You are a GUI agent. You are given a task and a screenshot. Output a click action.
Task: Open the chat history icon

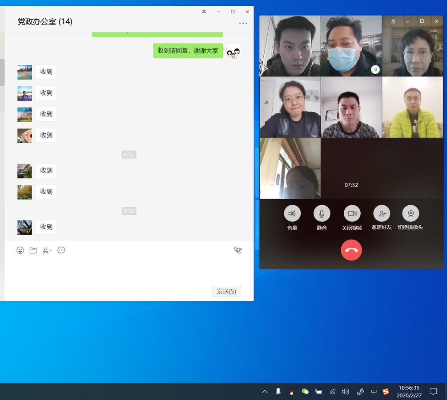click(x=61, y=250)
